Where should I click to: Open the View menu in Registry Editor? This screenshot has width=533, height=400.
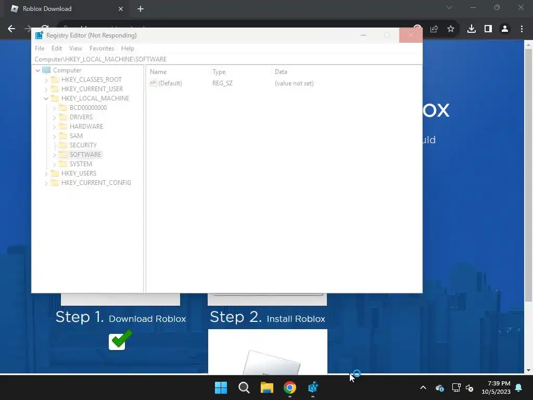(75, 48)
